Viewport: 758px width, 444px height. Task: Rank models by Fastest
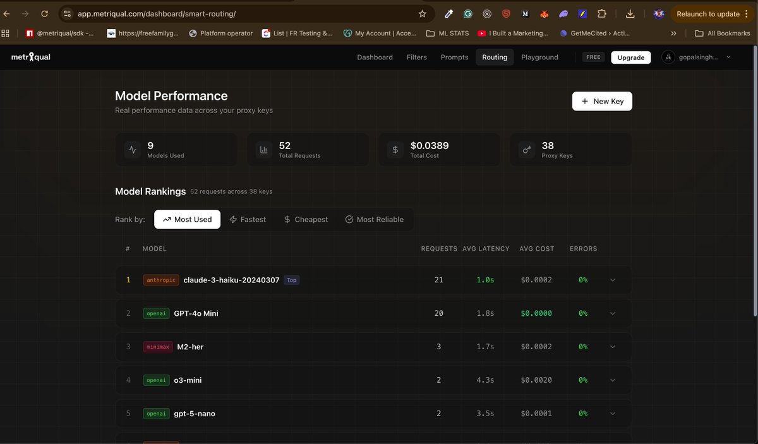click(248, 219)
